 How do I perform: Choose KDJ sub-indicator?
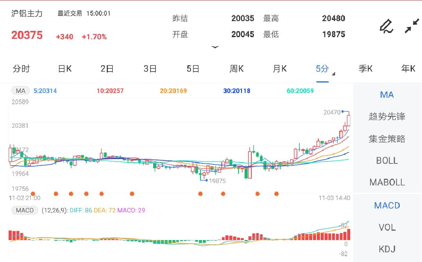(x=387, y=249)
